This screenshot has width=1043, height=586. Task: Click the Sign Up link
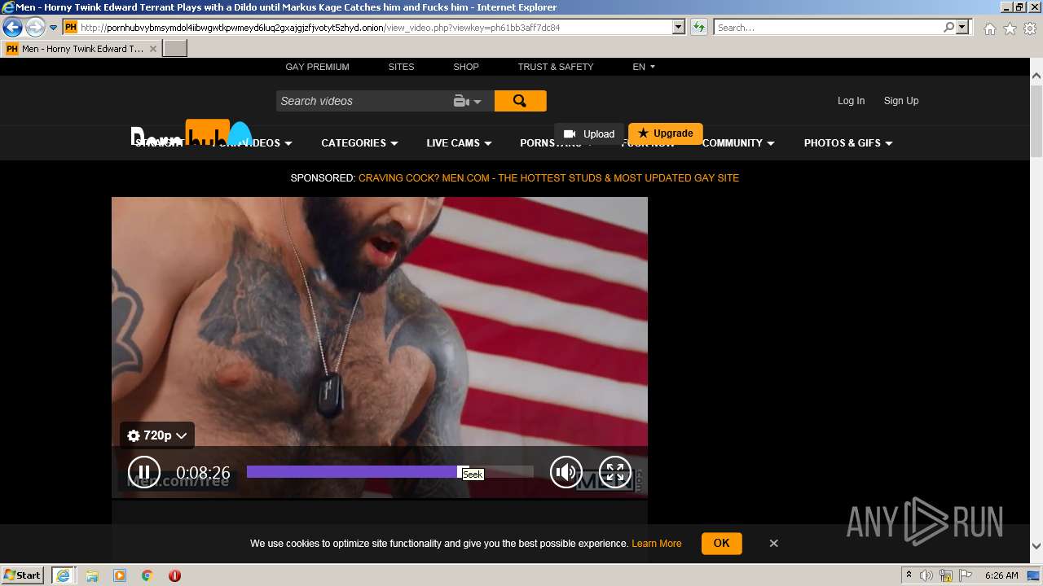click(x=901, y=101)
